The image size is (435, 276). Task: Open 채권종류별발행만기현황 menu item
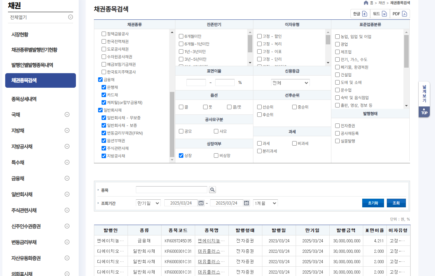(34, 50)
